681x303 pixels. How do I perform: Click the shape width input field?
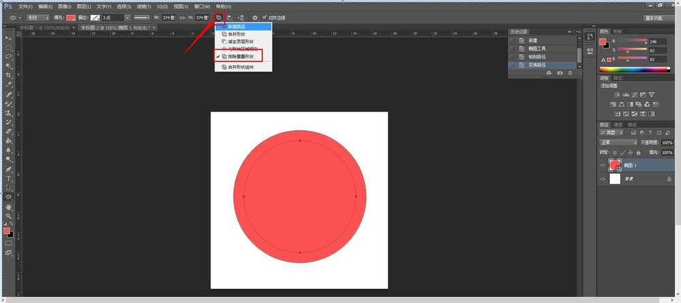(x=168, y=17)
